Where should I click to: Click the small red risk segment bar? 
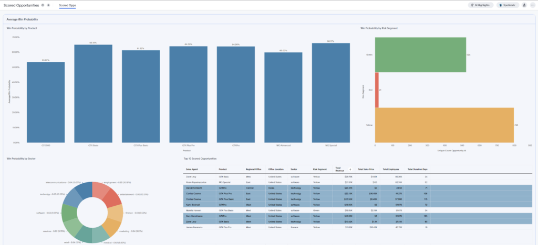[x=376, y=90]
